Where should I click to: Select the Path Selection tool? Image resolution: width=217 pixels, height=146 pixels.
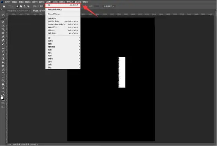pos(3,77)
